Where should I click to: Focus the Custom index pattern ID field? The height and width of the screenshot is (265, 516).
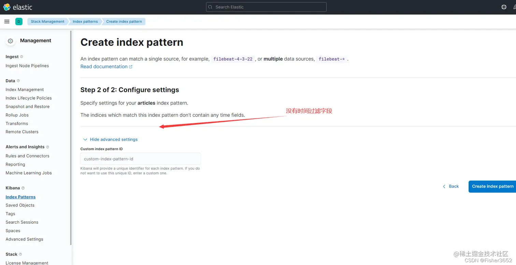[141, 159]
